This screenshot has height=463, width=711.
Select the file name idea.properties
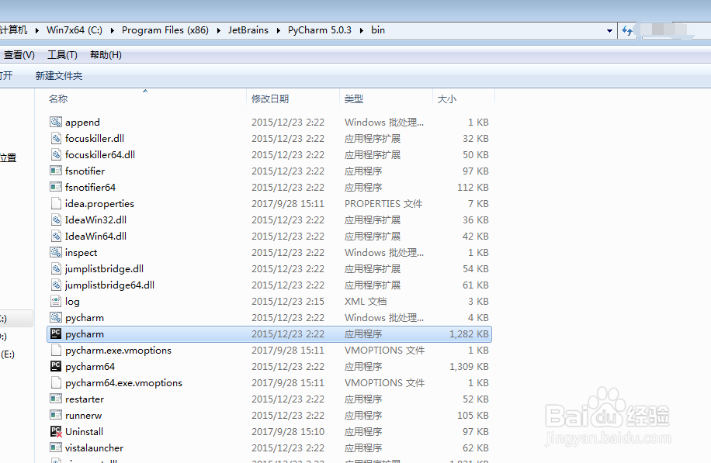pyautogui.click(x=100, y=203)
